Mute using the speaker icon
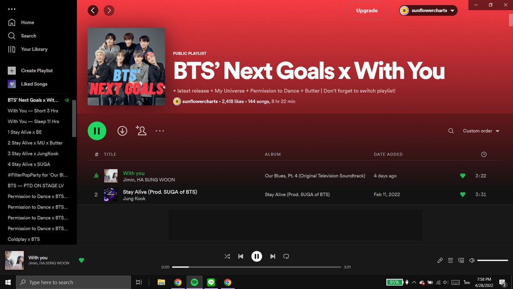Viewport: 513px width, 289px height. [x=472, y=260]
